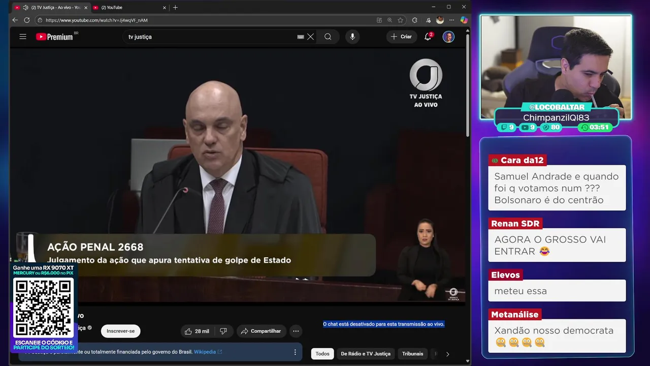Subscribe with Inscrever-se button
650x366 pixels.
pos(120,331)
